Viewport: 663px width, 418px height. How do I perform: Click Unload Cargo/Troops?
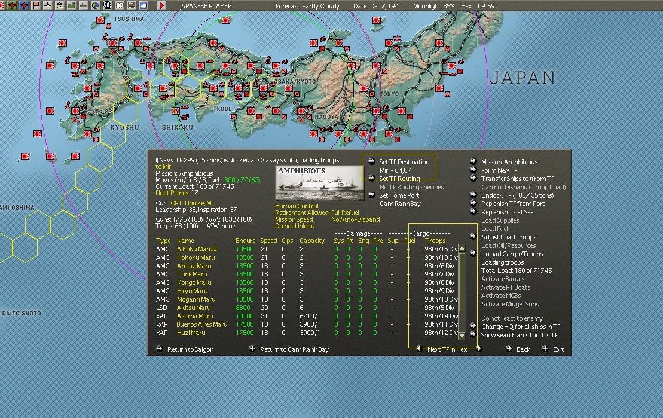[512, 254]
